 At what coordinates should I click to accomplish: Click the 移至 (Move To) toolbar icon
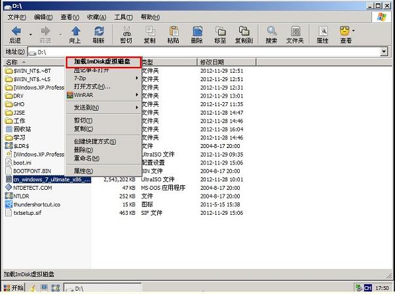[x=220, y=33]
